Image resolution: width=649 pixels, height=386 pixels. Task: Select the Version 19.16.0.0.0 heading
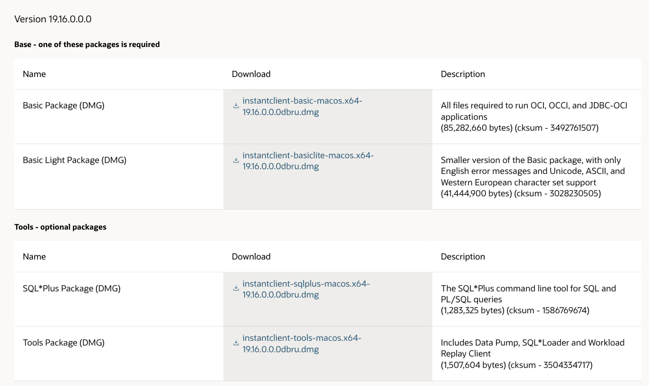53,19
